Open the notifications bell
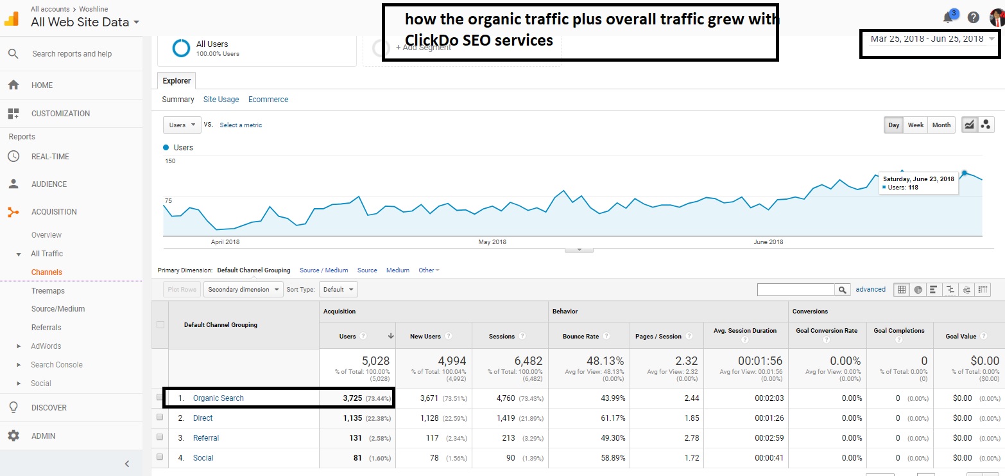Screen dimensions: 1005x476 [x=948, y=17]
